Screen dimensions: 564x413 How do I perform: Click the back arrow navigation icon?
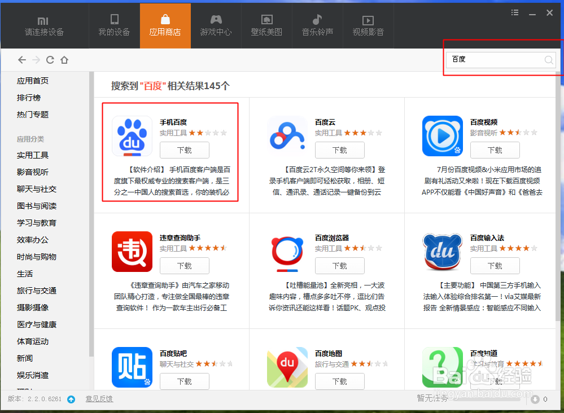pos(22,60)
